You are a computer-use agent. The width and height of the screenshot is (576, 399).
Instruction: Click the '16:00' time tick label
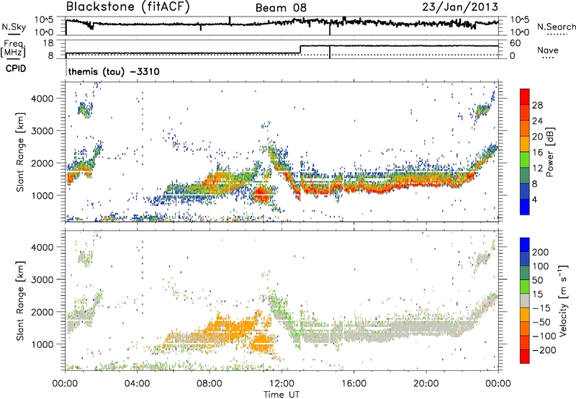[x=354, y=384]
